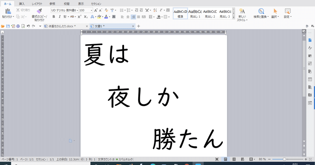Screen dimensions: 315x165
Task: Decrease indent in the paragraph tools
Action: pyautogui.click(x=137, y=10)
